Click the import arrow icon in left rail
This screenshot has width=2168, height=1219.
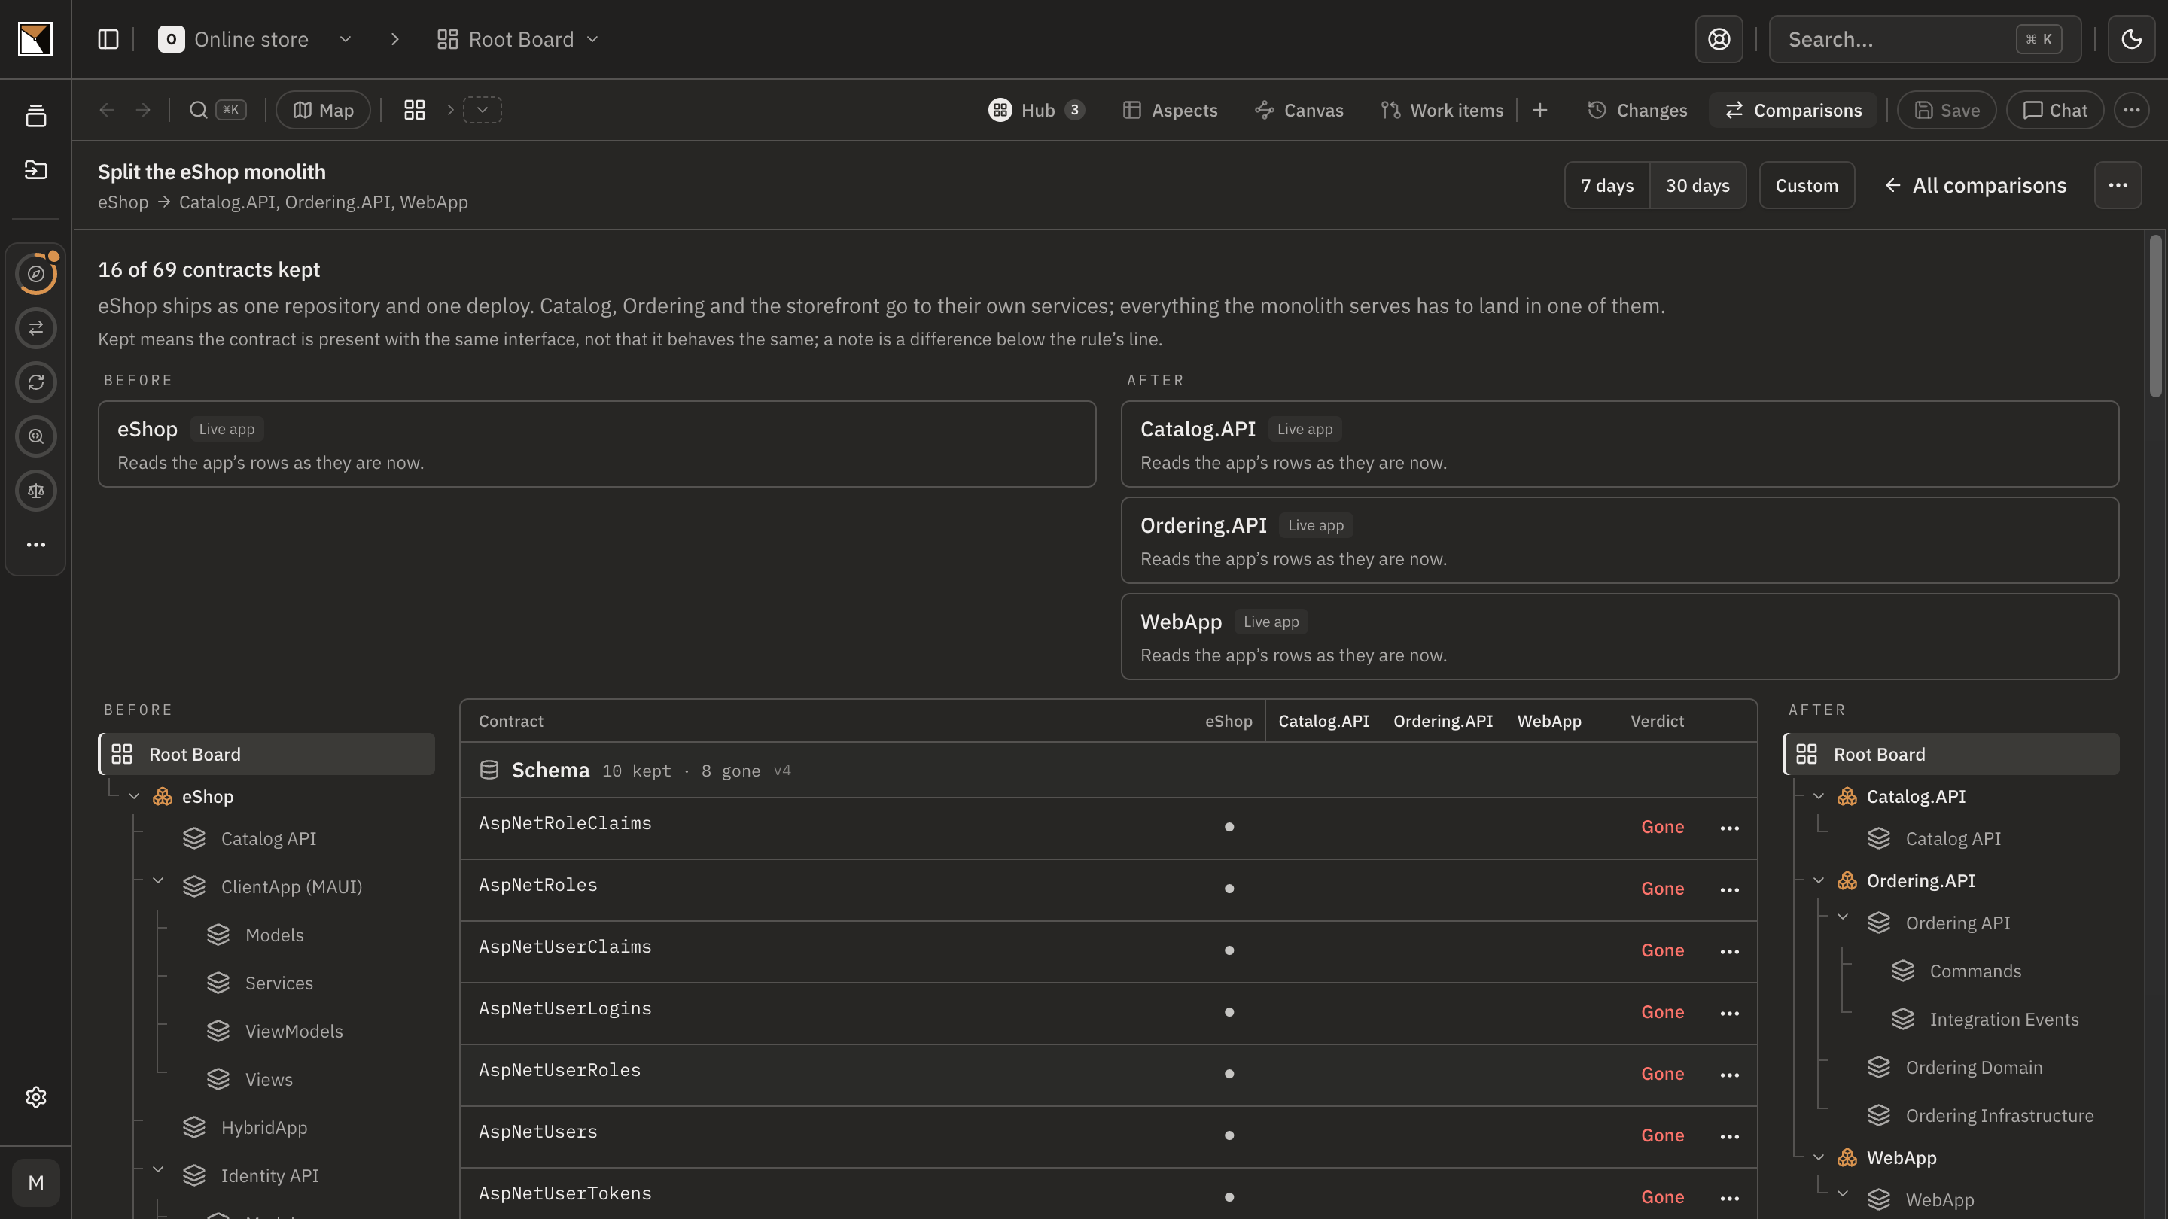[35, 169]
